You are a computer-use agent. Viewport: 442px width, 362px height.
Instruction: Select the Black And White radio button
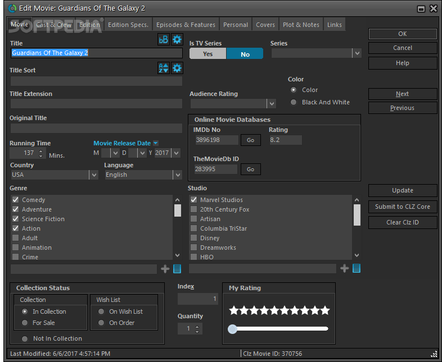294,102
